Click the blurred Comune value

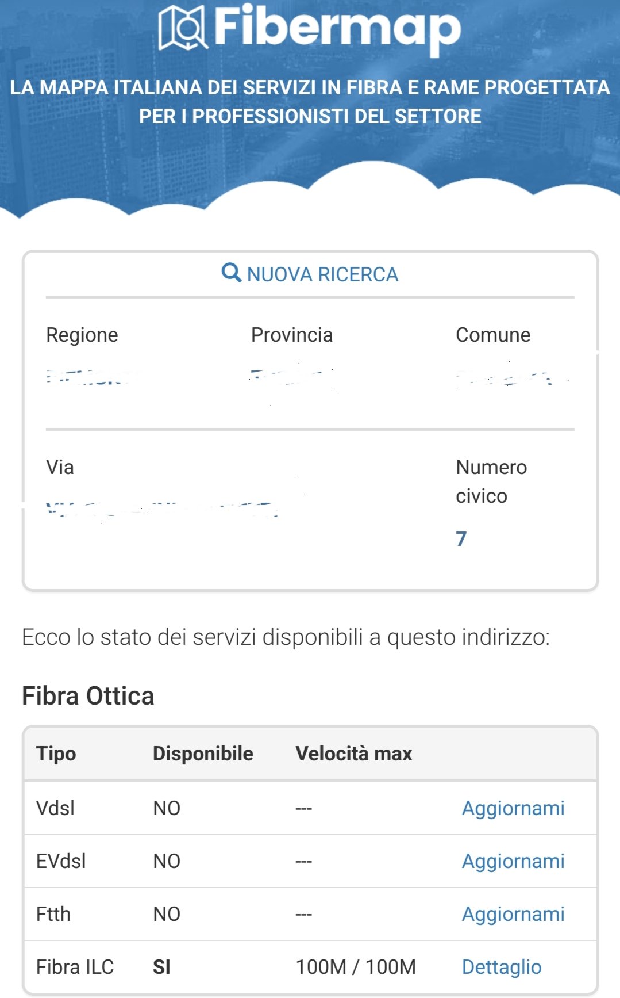tap(506, 377)
